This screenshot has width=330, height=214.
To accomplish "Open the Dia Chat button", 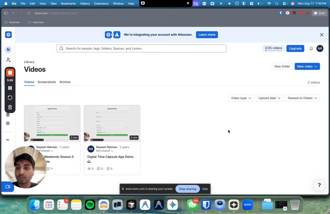I will pos(319,13).
